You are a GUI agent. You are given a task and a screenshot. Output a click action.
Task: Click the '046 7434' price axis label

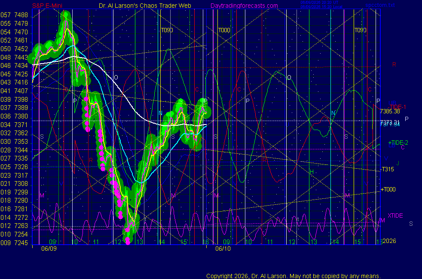pos(14,66)
